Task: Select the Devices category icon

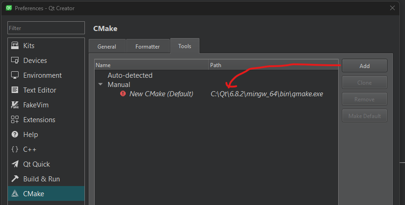Action: pyautogui.click(x=15, y=61)
